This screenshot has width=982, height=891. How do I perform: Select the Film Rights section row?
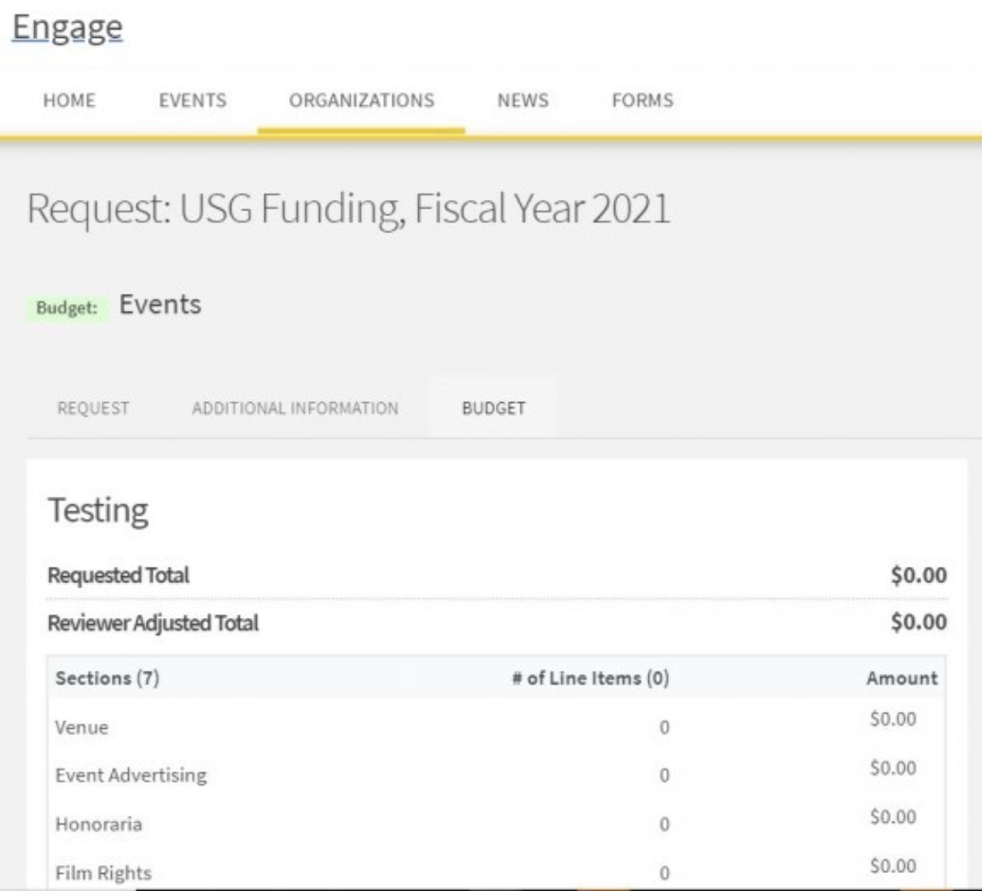[x=496, y=870]
